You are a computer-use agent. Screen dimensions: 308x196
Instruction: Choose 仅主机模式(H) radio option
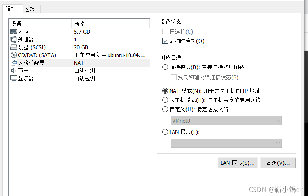click(x=165, y=100)
